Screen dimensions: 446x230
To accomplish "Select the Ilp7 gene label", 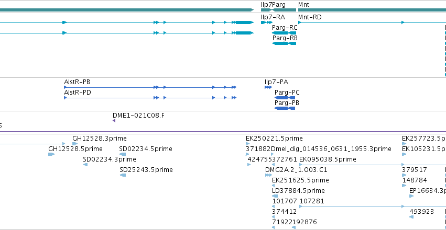I will [266, 5].
